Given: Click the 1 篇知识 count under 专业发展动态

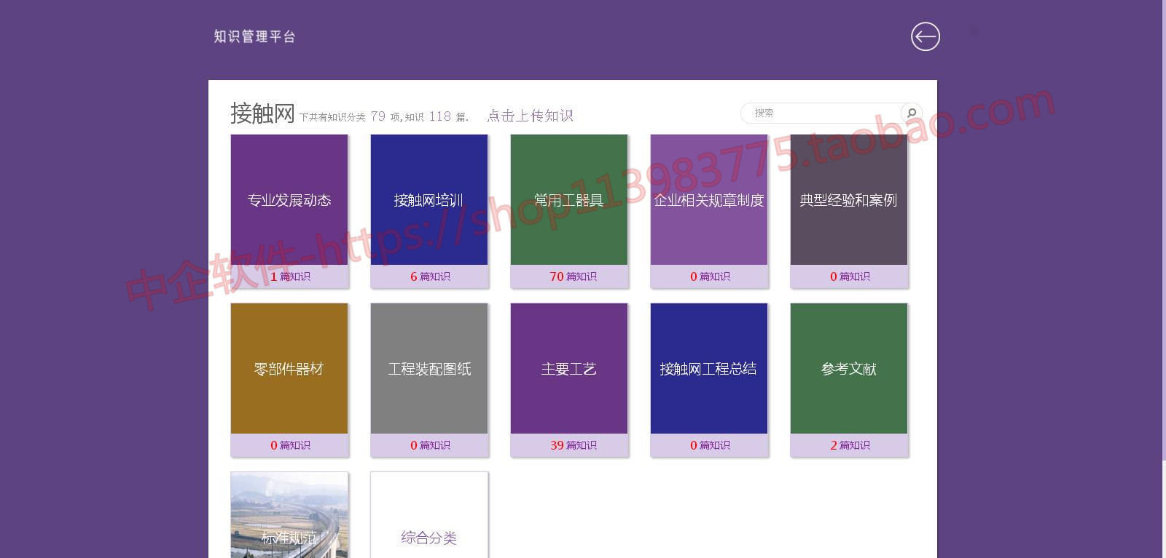Looking at the screenshot, I should coord(290,276).
